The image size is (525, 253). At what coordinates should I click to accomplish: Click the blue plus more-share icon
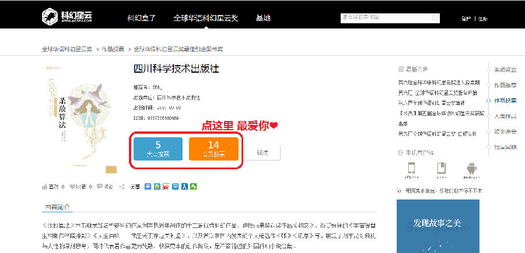[x=148, y=187]
